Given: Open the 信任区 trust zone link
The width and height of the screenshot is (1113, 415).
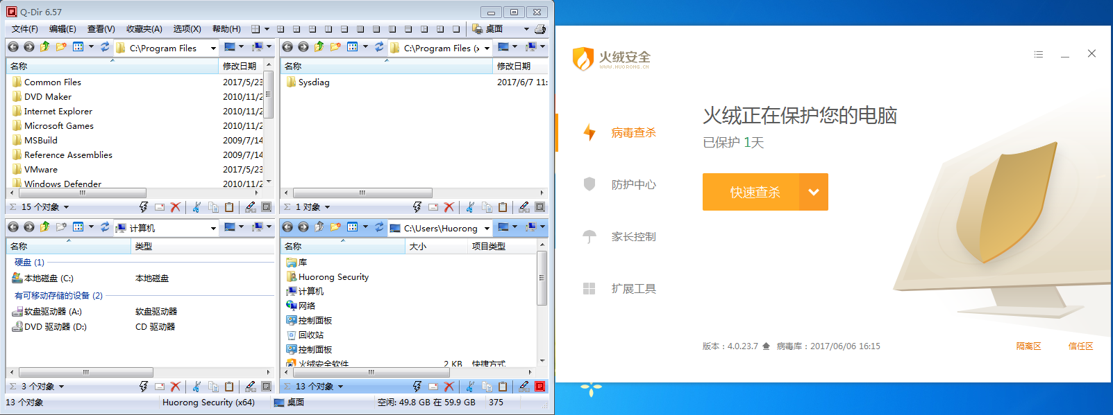Looking at the screenshot, I should click(1080, 346).
